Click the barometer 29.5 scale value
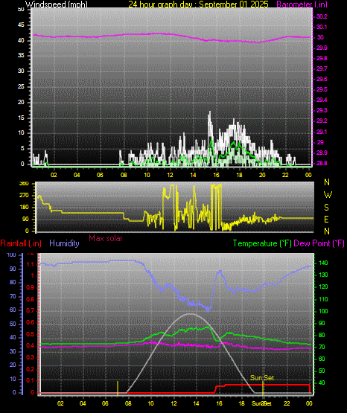 tap(322, 89)
